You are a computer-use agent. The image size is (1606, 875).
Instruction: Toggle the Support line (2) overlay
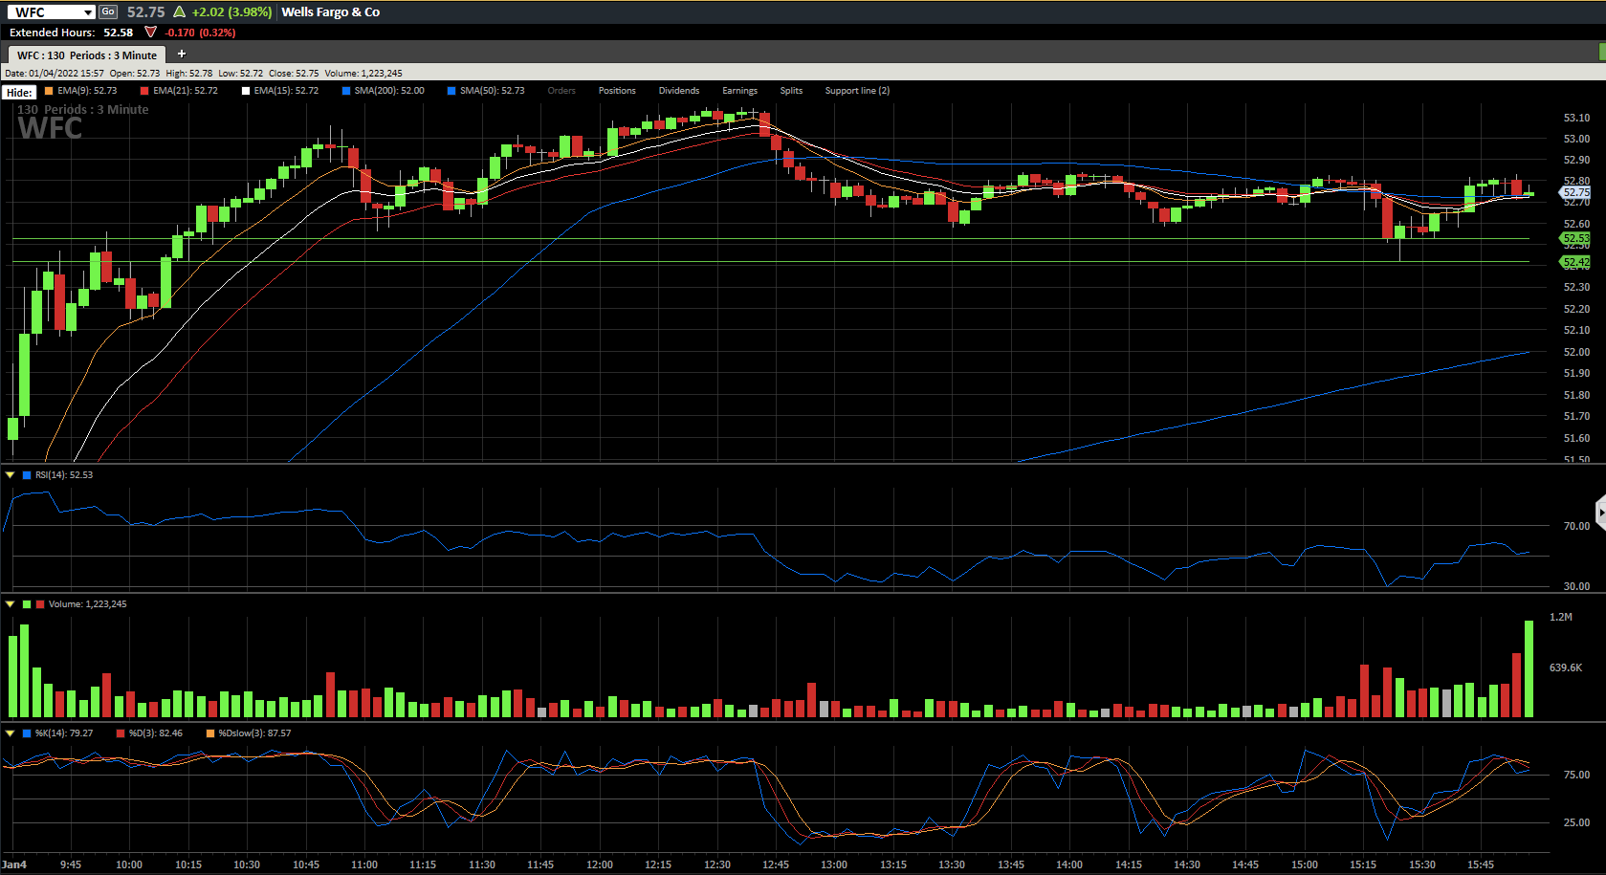[x=857, y=91]
